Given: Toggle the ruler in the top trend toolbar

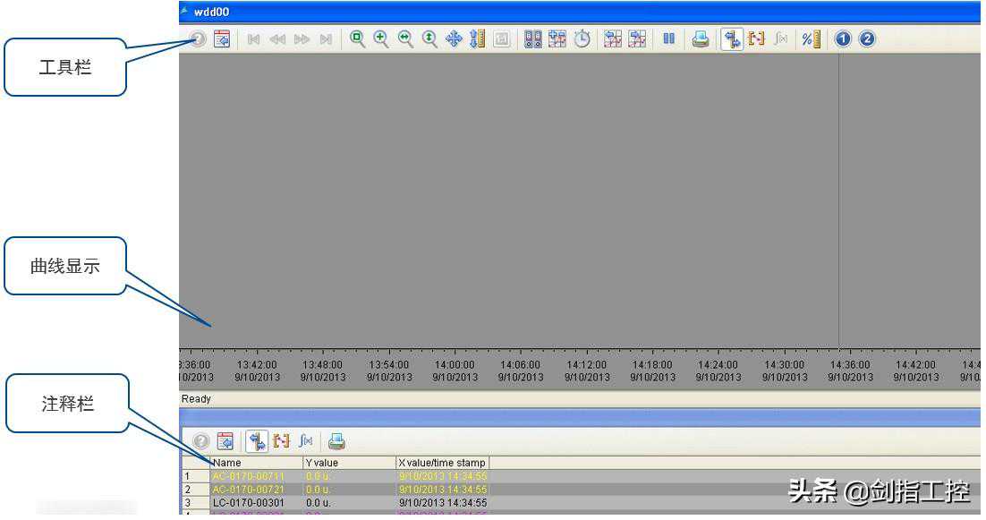Looking at the screenshot, I should (x=732, y=39).
